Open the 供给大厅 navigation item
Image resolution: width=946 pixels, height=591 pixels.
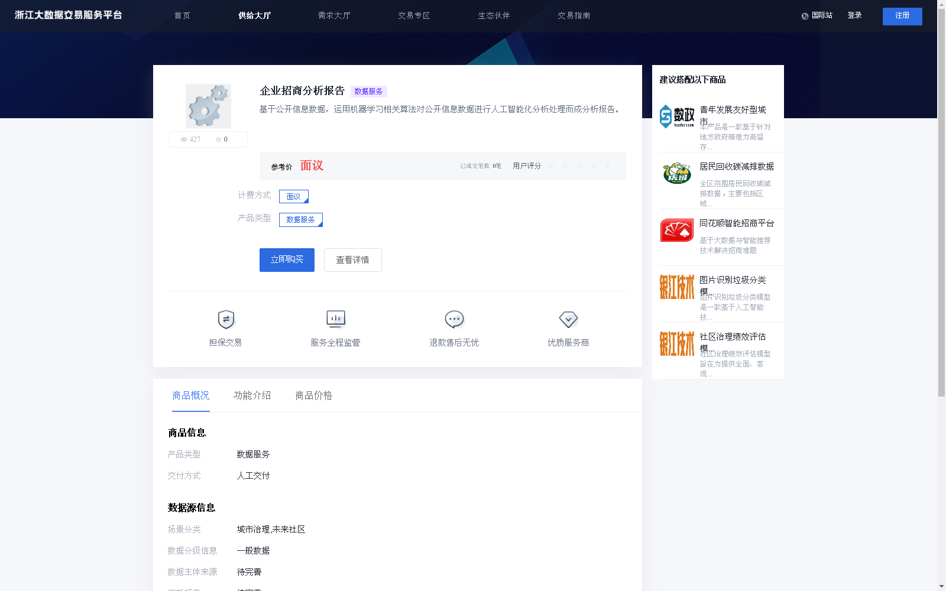pyautogui.click(x=254, y=16)
